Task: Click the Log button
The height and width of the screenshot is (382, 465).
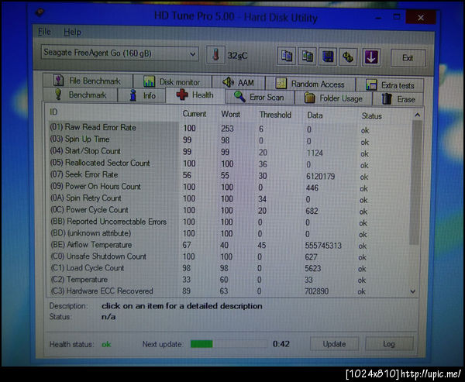Action: (389, 344)
